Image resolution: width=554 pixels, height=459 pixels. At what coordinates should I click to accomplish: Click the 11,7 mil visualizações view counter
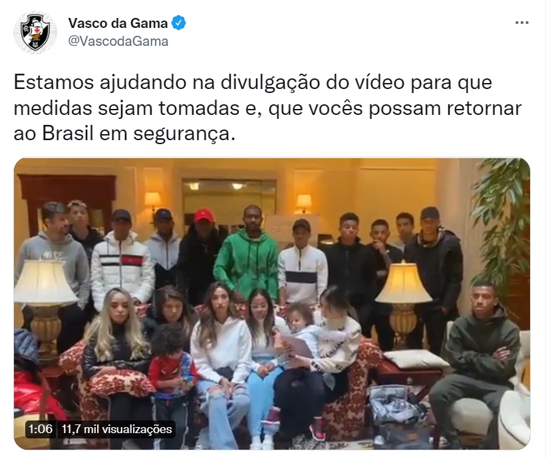pyautogui.click(x=116, y=429)
